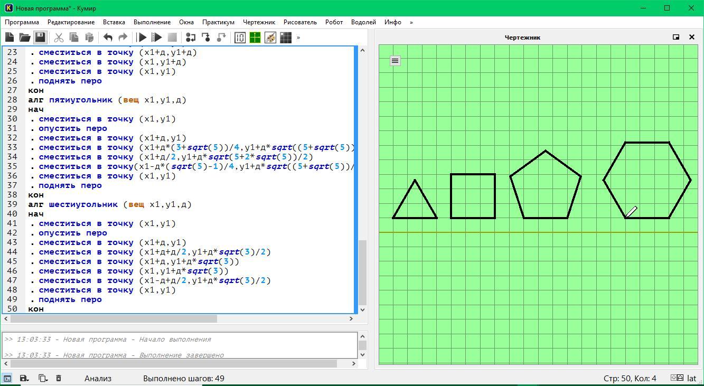Open the Чертежник green drawing tool icon

pos(255,37)
